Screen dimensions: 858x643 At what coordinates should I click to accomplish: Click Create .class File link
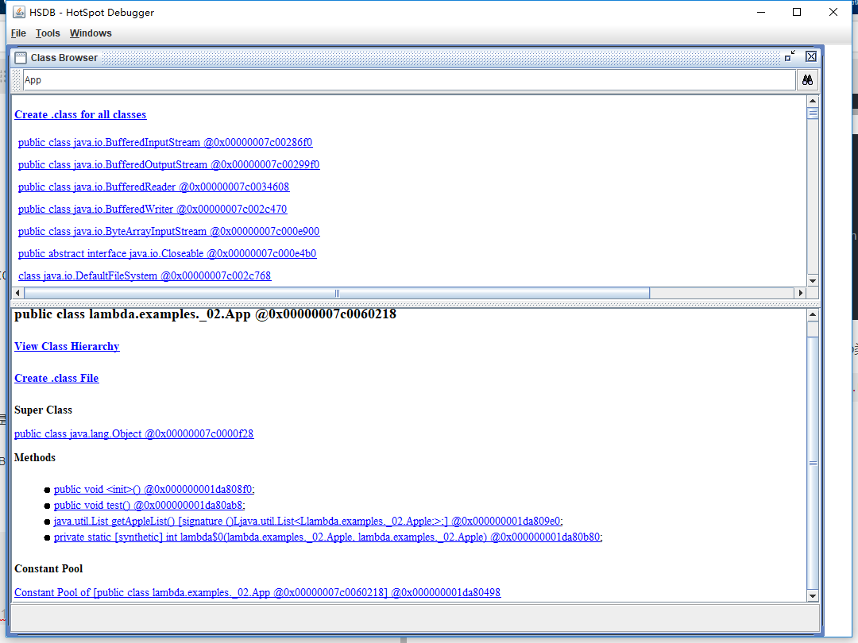pos(56,379)
